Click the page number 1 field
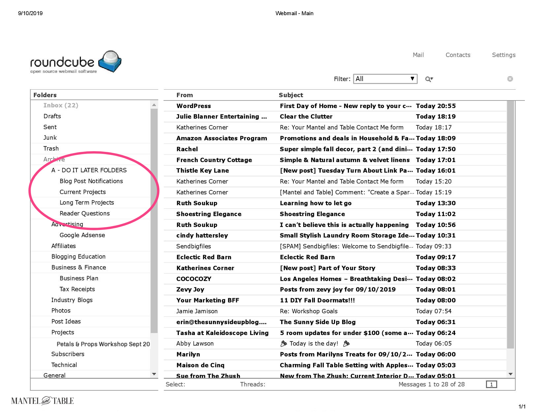Viewport: 544px width, 420px height. tap(491, 384)
